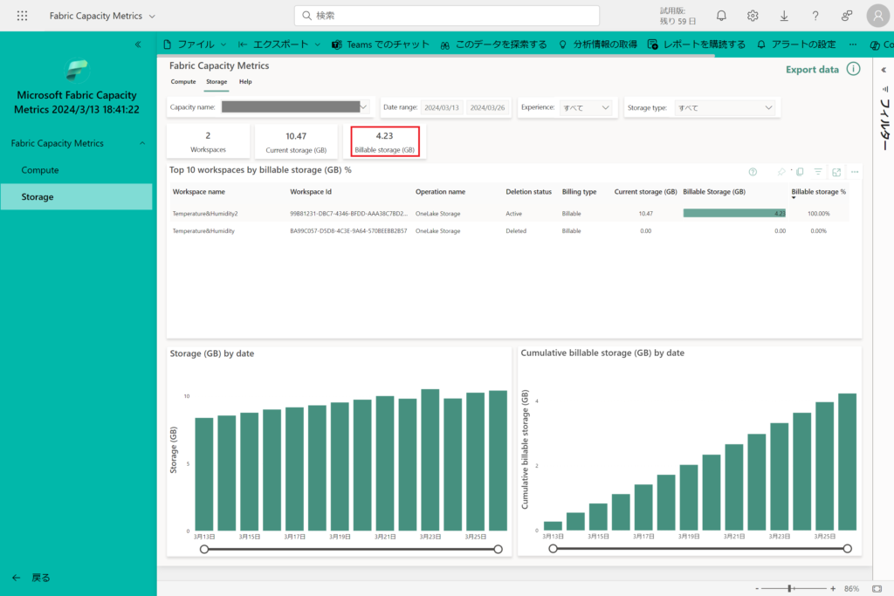The height and width of the screenshot is (596, 894).
Task: Click the notifications bell icon
Action: point(721,16)
